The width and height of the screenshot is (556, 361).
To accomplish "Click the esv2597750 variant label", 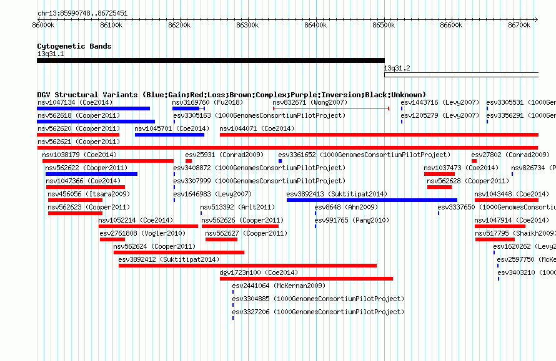I will click(x=526, y=259).
